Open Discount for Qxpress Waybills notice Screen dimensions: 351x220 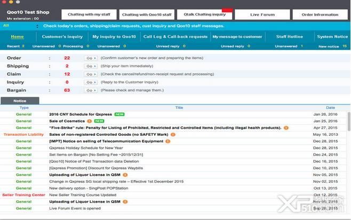pyautogui.click(x=96, y=168)
